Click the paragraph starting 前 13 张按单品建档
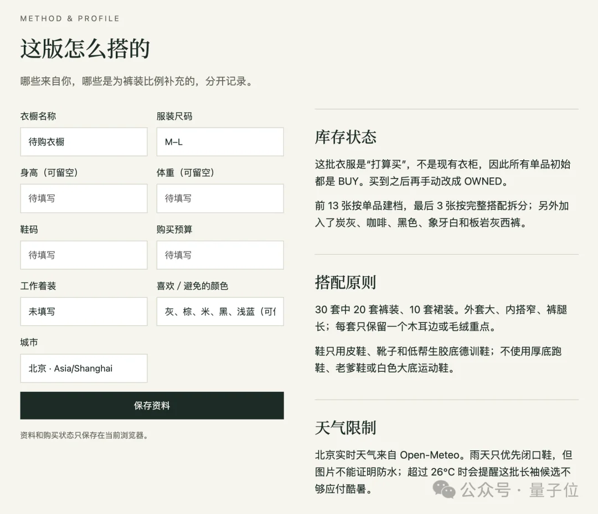The height and width of the screenshot is (514, 598). tap(442, 214)
